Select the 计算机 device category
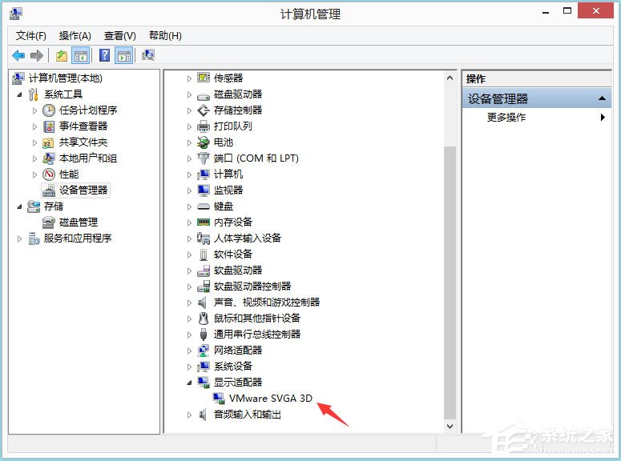 point(228,174)
